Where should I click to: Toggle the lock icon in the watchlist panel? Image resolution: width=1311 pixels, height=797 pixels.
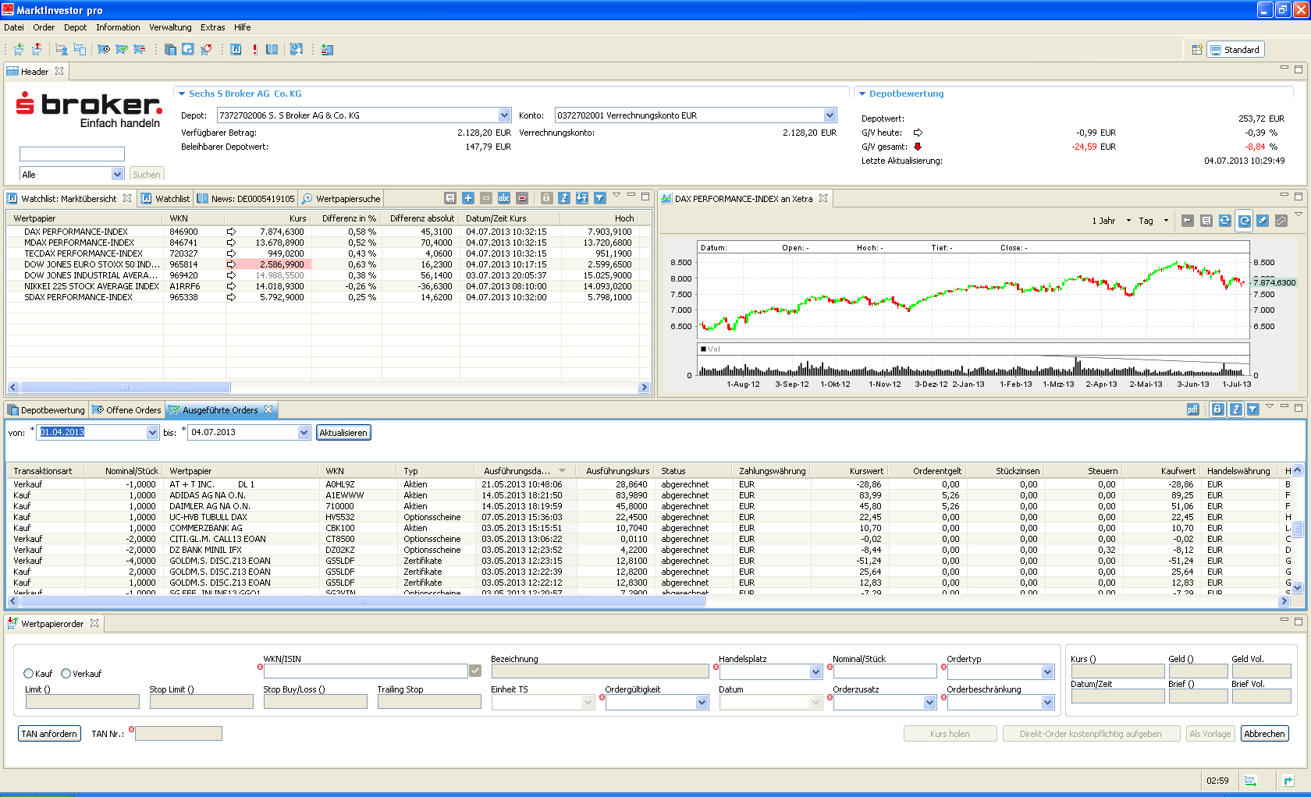(546, 198)
